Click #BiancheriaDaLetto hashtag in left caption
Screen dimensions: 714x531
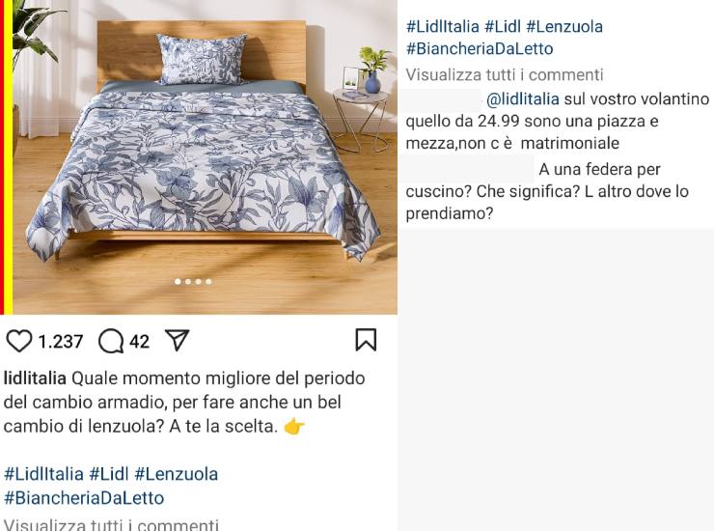[84, 498]
